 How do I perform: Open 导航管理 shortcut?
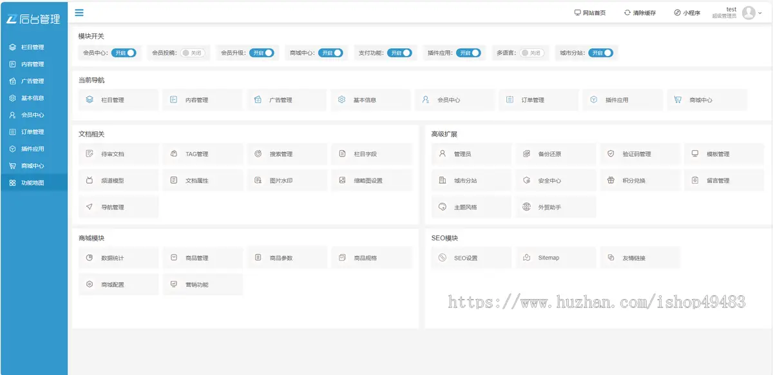point(119,207)
